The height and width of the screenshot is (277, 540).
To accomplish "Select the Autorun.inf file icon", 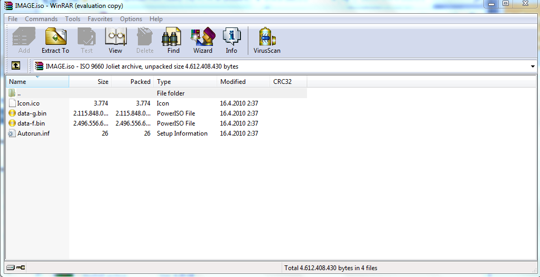I will [12, 133].
